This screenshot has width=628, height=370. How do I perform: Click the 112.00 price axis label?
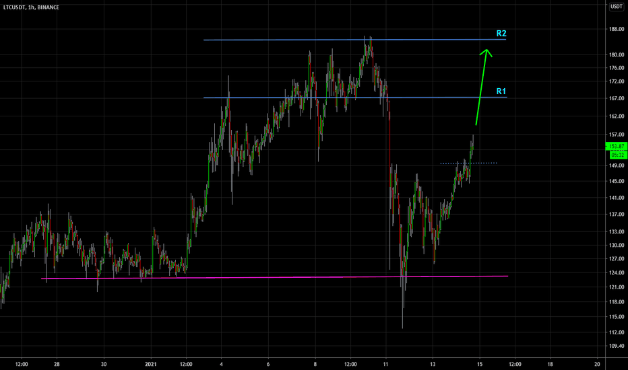coord(617,332)
